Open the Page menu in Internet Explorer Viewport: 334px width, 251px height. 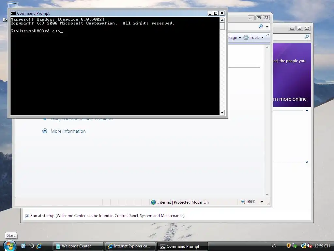pyautogui.click(x=235, y=38)
